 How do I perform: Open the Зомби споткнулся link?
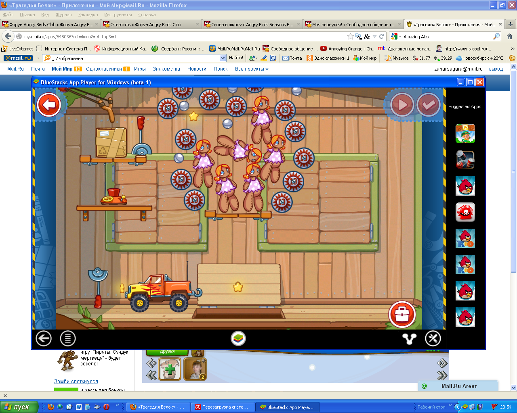tap(76, 381)
